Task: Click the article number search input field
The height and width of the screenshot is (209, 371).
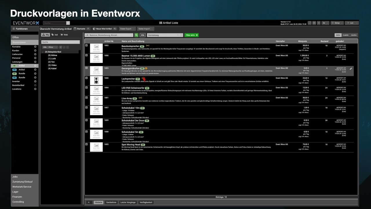Action: click(109, 35)
